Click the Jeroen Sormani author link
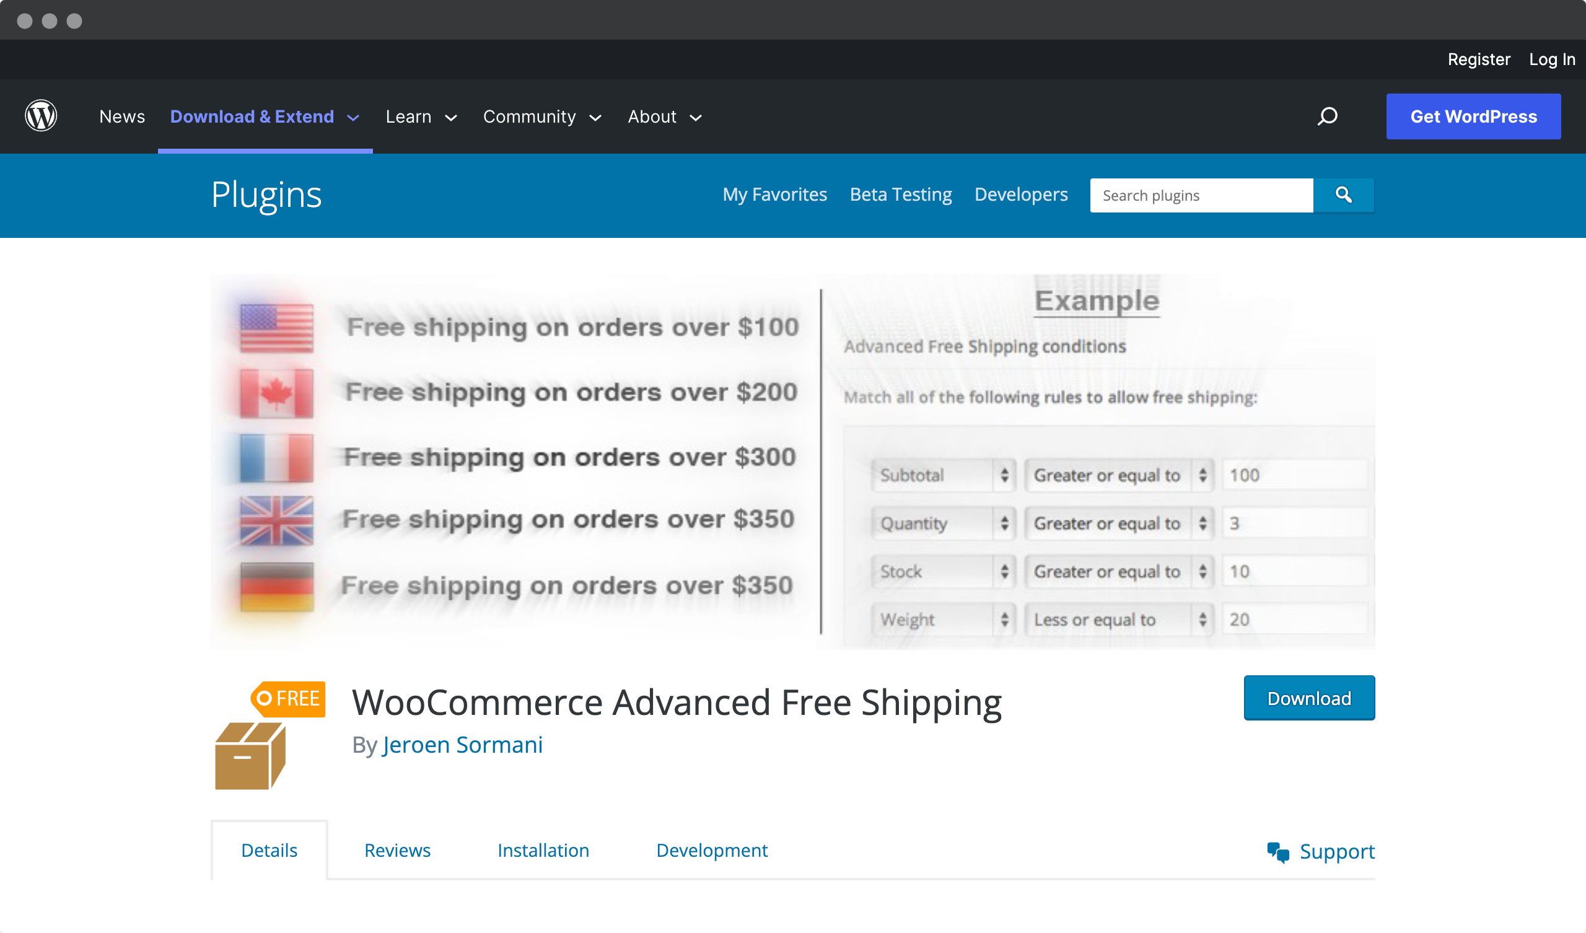Screen dimensions: 1586x933 pyautogui.click(x=463, y=744)
